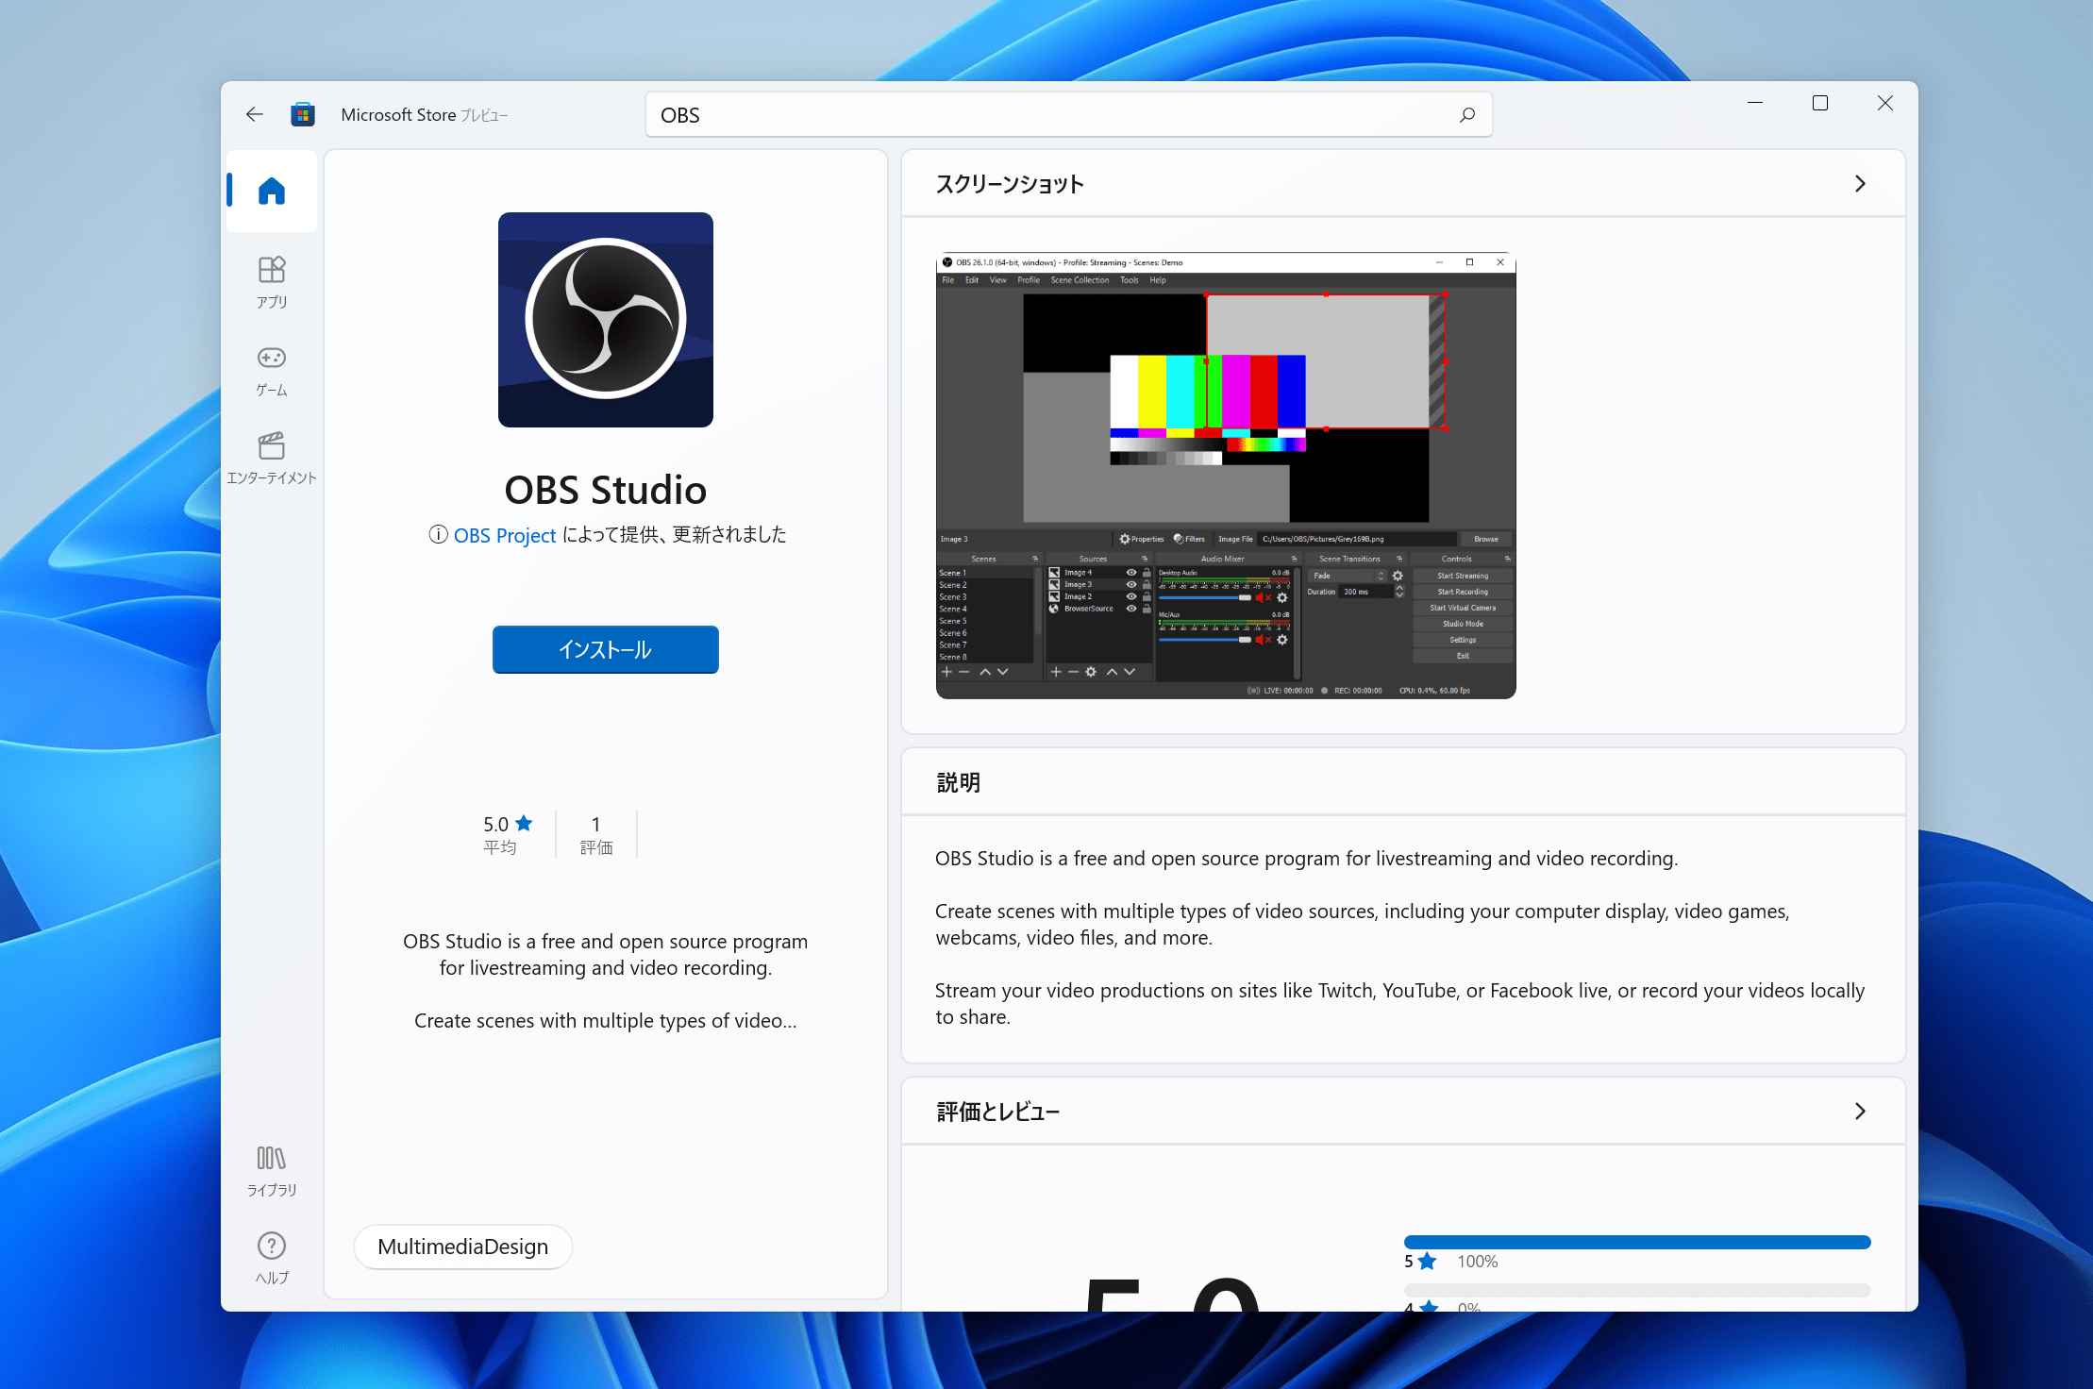
Task: Click the OBS Studio title text
Action: click(x=606, y=490)
